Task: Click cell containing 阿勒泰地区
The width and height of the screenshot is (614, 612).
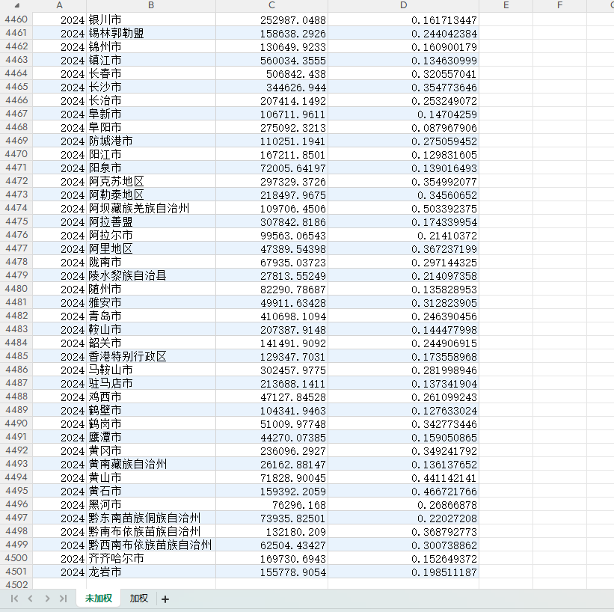Action: 151,195
